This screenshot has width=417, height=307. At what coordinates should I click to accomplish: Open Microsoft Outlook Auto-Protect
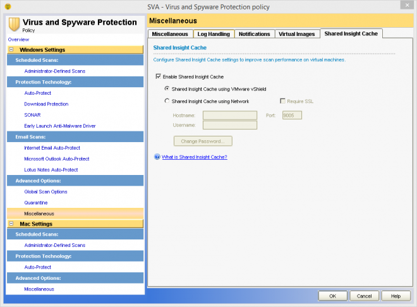pyautogui.click(x=57, y=159)
